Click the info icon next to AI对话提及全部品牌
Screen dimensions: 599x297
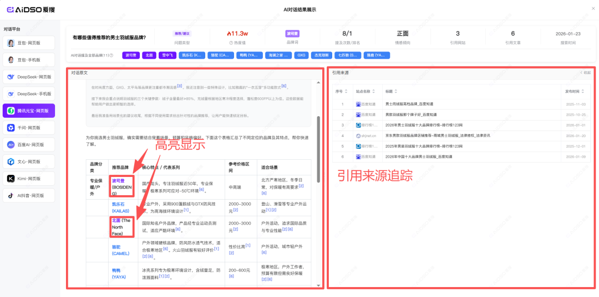point(111,55)
